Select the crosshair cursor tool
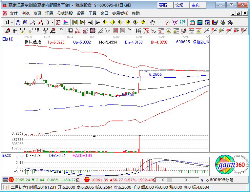The image size is (250, 192). click(x=160, y=22)
